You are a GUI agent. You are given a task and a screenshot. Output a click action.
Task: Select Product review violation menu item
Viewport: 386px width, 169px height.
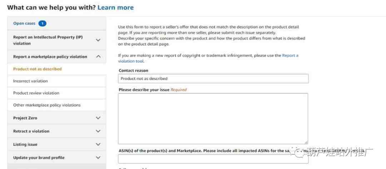(36, 93)
